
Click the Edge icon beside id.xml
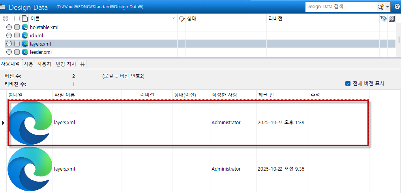click(x=25, y=35)
